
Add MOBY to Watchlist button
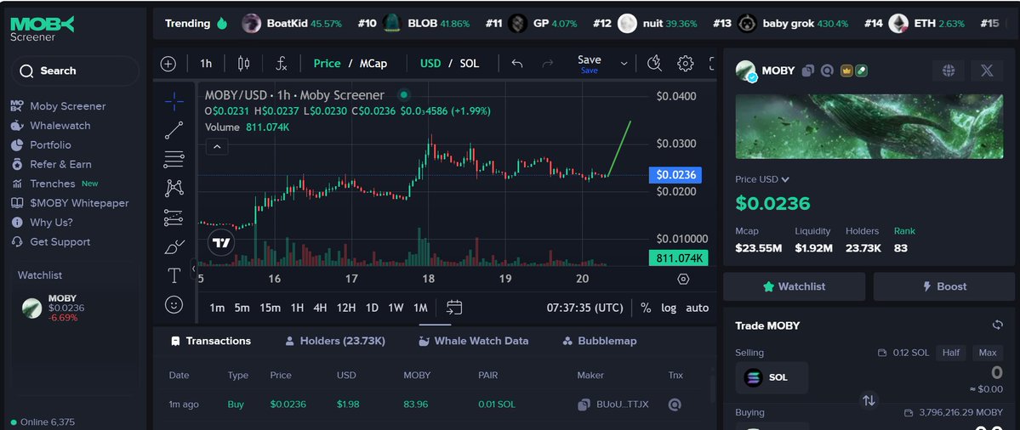click(x=795, y=286)
